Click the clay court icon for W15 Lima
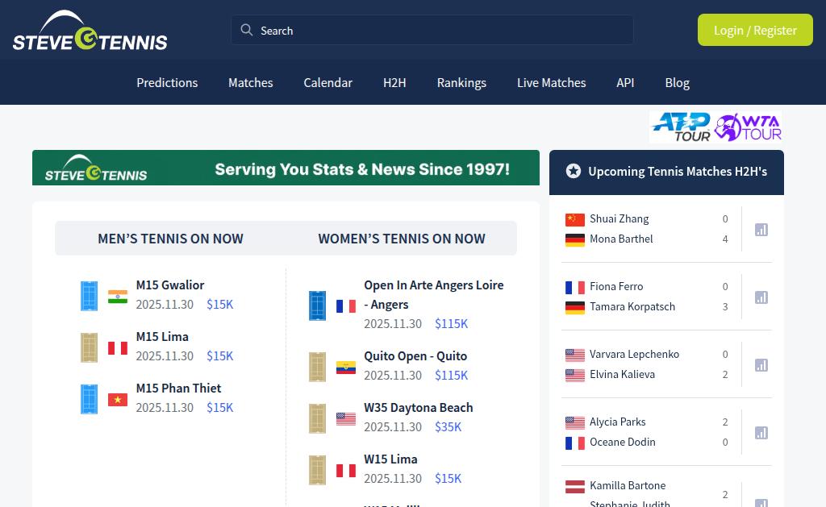The image size is (826, 507). [x=317, y=470]
